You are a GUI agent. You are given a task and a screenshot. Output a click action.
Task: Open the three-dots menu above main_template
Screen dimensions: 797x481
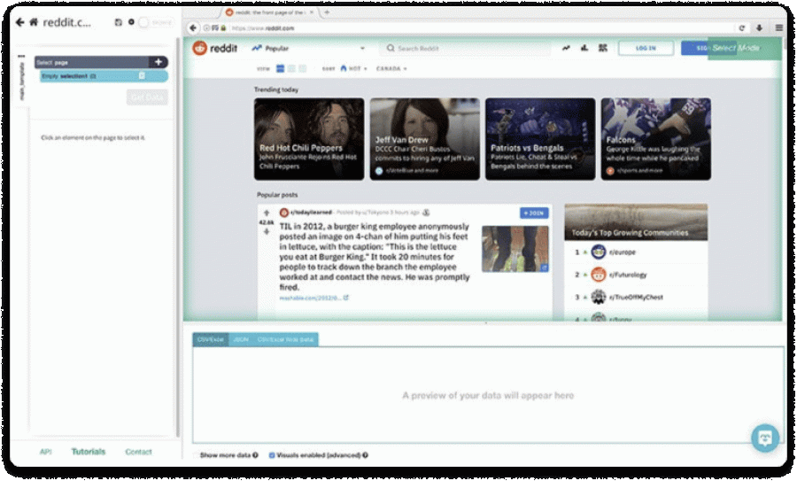[21, 57]
